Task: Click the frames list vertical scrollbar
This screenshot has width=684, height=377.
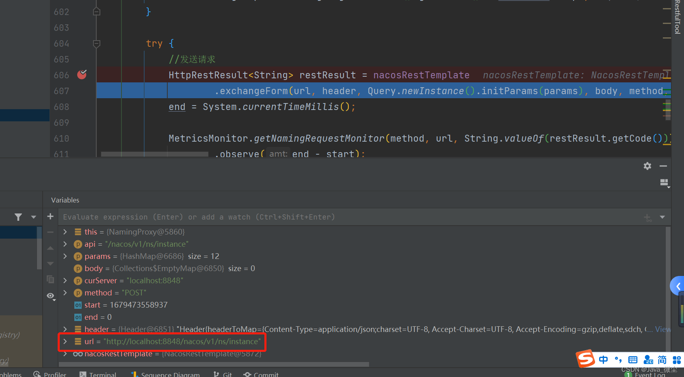Action: (39, 248)
